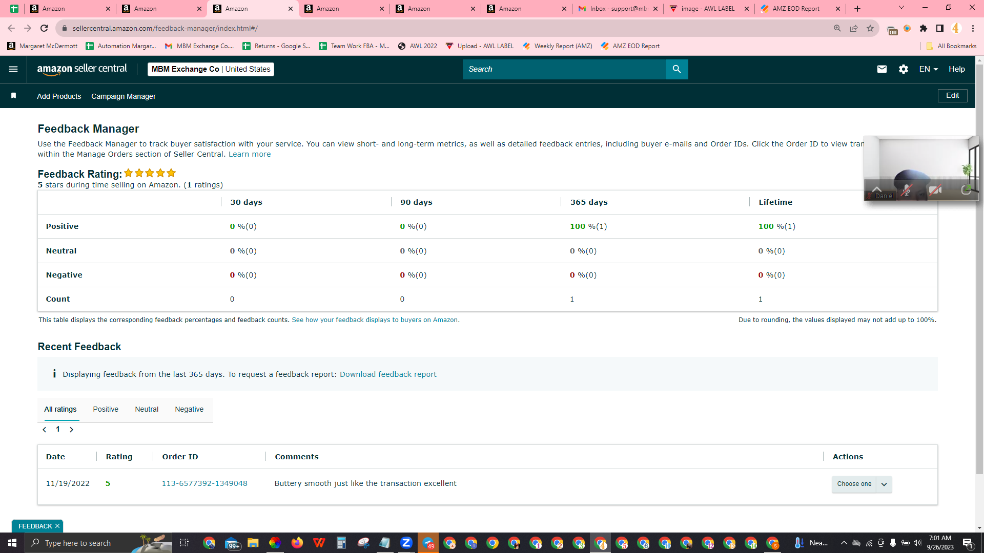Open Choose one actions dropdown
The image size is (984, 553).
(x=862, y=484)
